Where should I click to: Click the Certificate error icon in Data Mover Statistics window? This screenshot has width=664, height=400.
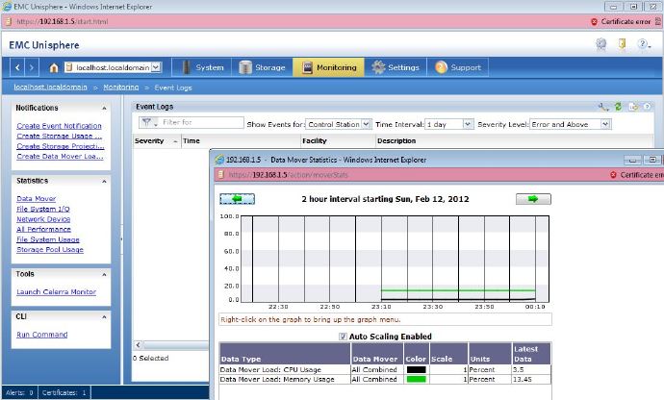coord(613,175)
